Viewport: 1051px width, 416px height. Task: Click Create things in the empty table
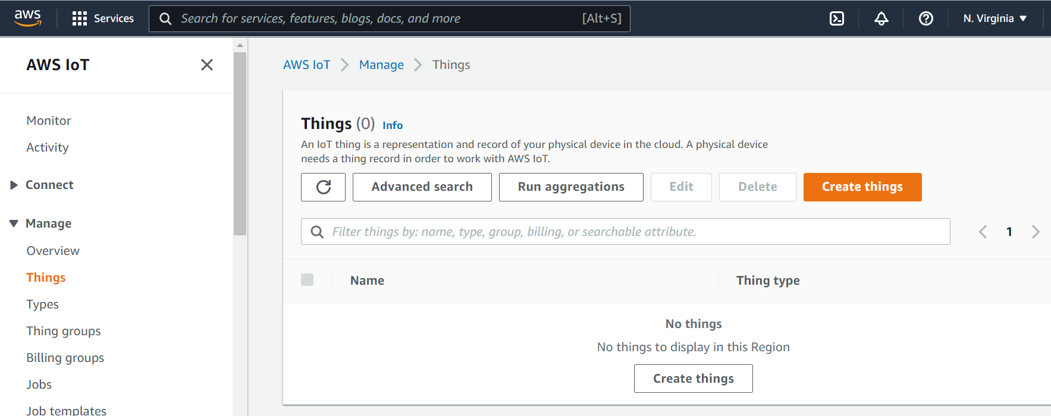694,379
